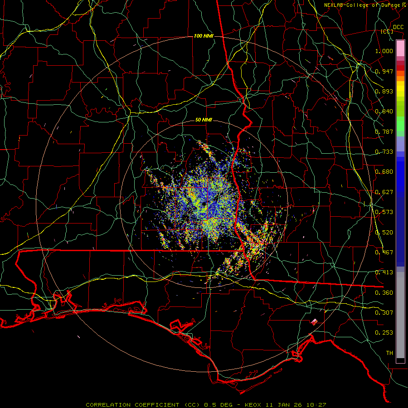This screenshot has height=408, width=408.
Task: Pick the pink segment atop the color bar
Action: pos(400,49)
